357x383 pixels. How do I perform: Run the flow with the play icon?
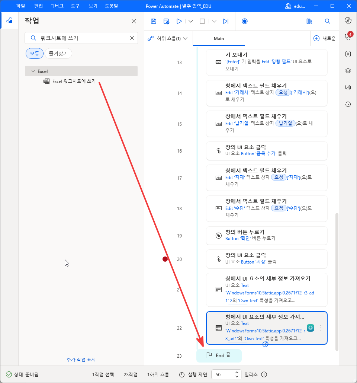coord(179,21)
